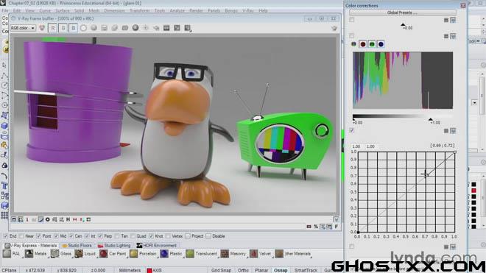Select the red histogram channel icon
Viewport: 486px width, 273px height.
[x=362, y=44]
